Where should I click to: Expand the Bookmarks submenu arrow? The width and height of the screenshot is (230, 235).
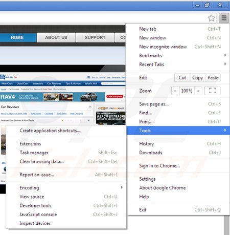pos(225,55)
